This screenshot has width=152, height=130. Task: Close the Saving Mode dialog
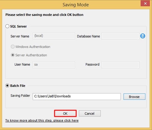pyautogui.click(x=145, y=3)
